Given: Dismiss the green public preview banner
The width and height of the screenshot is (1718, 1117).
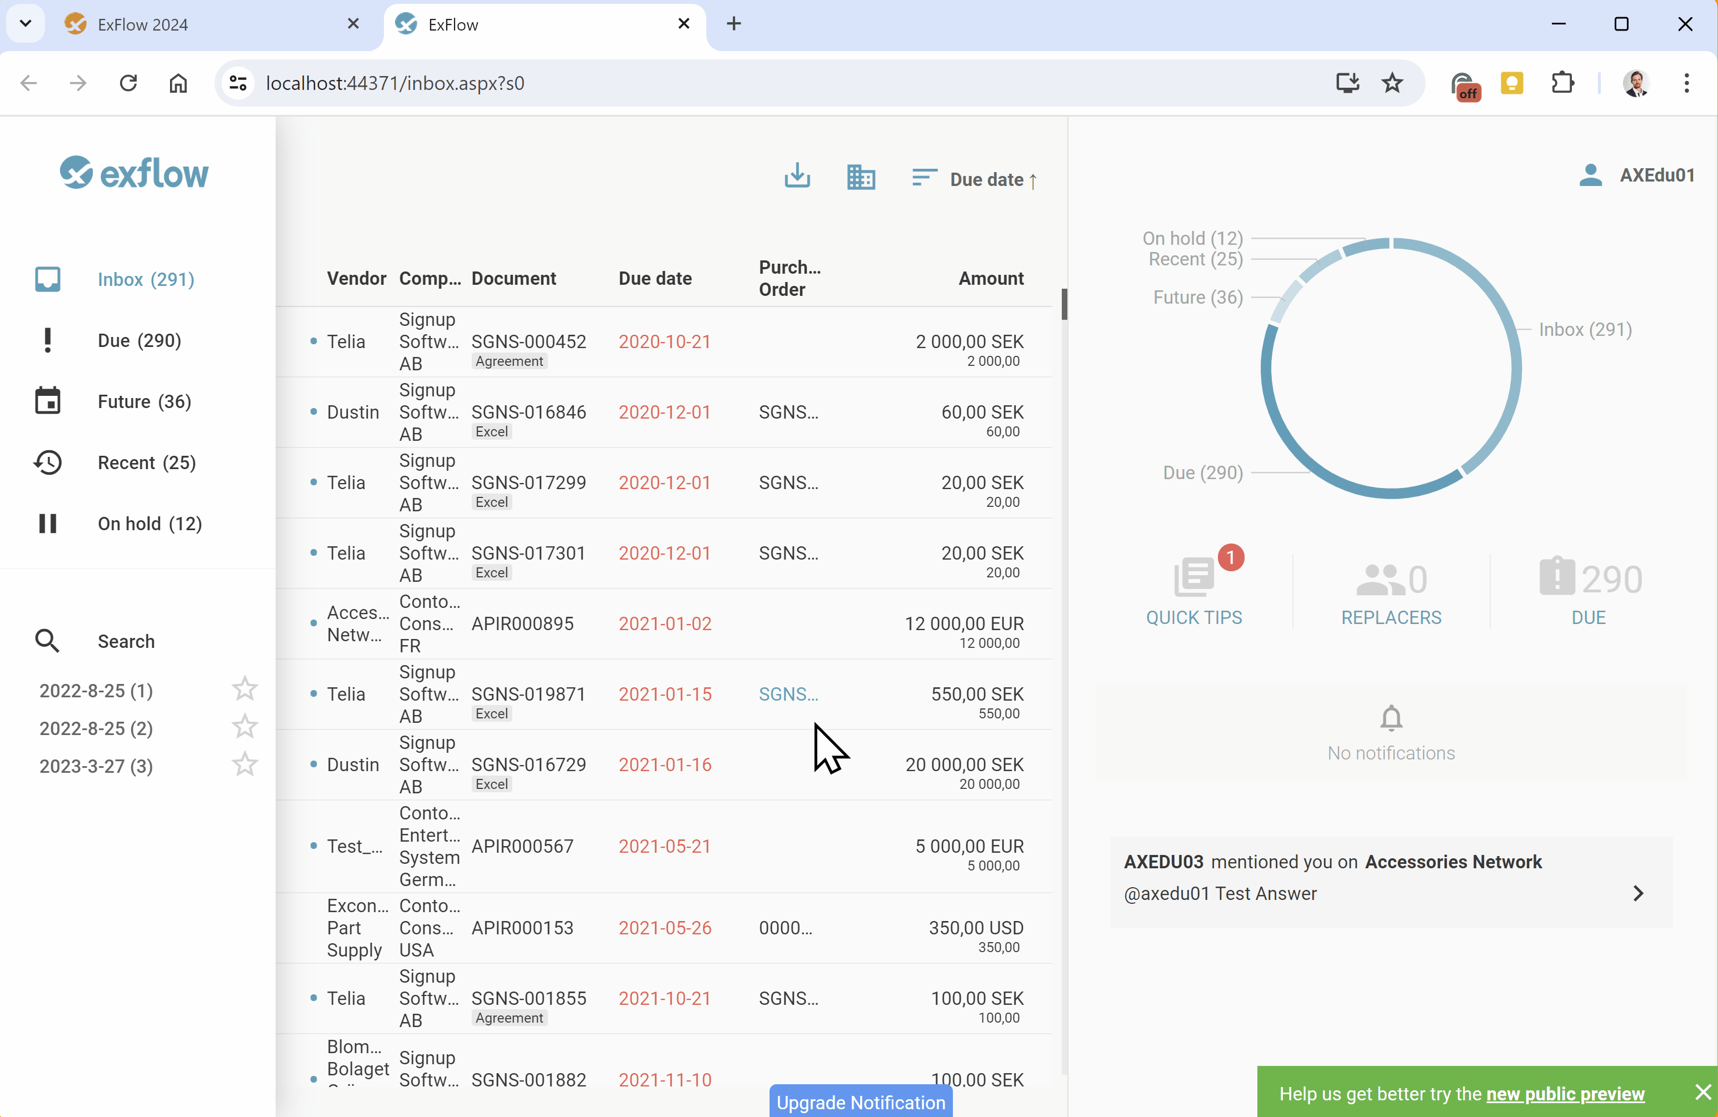Looking at the screenshot, I should pyautogui.click(x=1703, y=1092).
